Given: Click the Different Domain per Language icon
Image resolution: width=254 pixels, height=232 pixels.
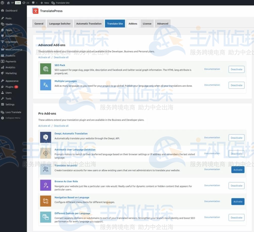Looking at the screenshot, I should click(46, 217).
